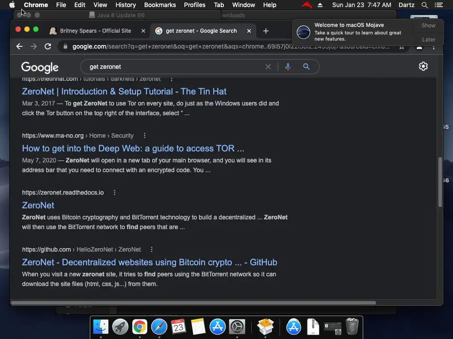The image size is (453, 339).
Task: Open the Bookmarks menu
Action: point(160,5)
